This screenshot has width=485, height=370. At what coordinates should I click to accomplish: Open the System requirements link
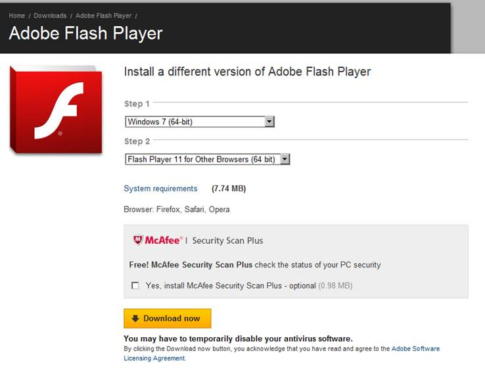(x=160, y=189)
